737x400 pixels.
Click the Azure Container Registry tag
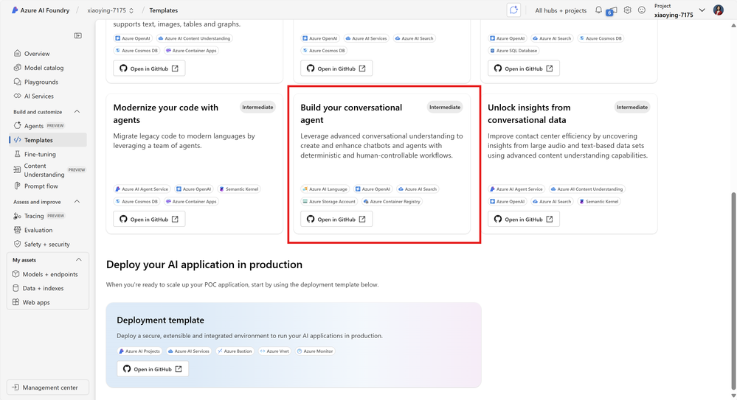click(x=392, y=201)
